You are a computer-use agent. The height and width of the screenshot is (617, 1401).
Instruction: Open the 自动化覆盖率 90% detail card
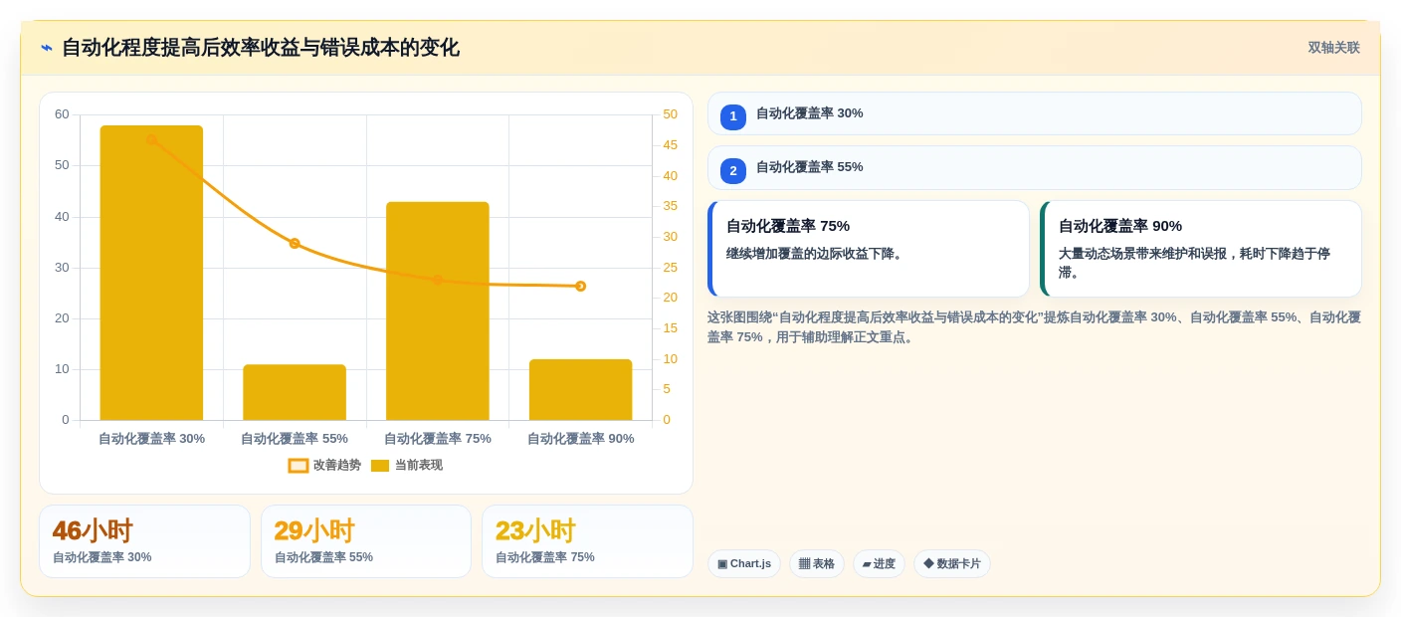pos(1201,249)
